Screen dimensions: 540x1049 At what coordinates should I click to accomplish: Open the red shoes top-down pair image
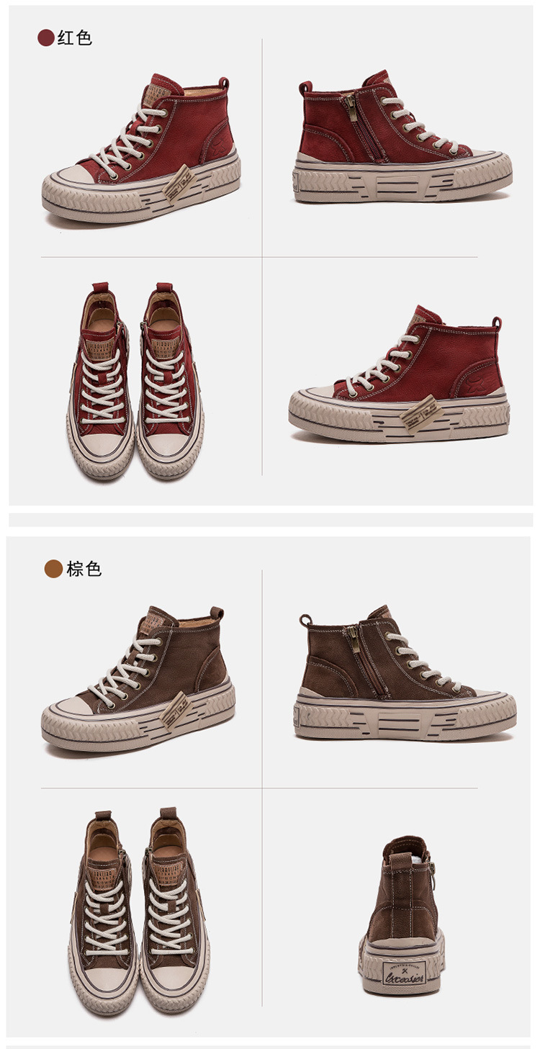coord(136,381)
